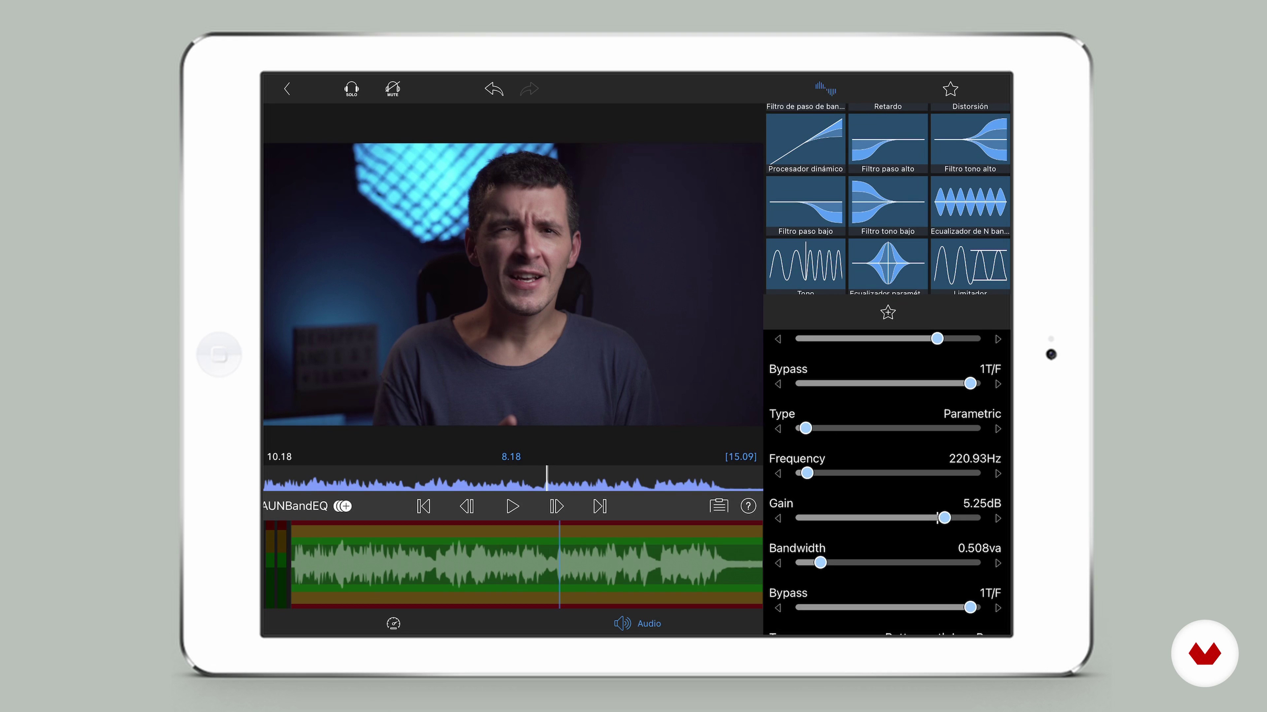Click the 10.18 time label

(279, 457)
